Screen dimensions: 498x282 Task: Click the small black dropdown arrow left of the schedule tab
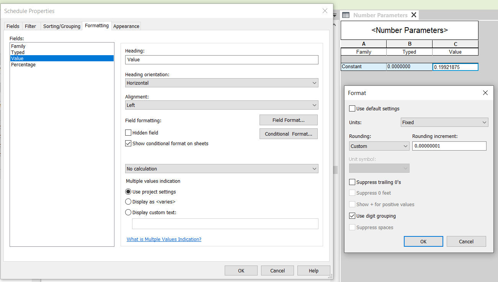(x=334, y=15)
